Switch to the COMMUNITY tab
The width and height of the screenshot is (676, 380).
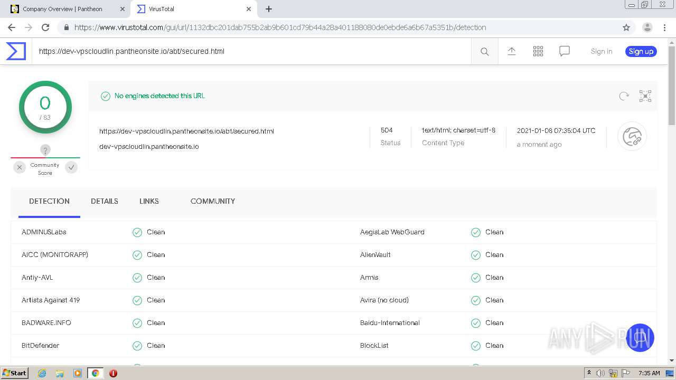[x=213, y=201]
